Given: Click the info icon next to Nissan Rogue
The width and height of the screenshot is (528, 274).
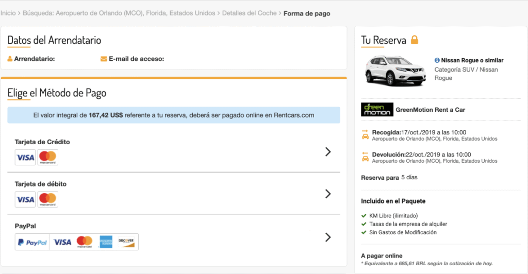Looking at the screenshot, I should [x=437, y=60].
